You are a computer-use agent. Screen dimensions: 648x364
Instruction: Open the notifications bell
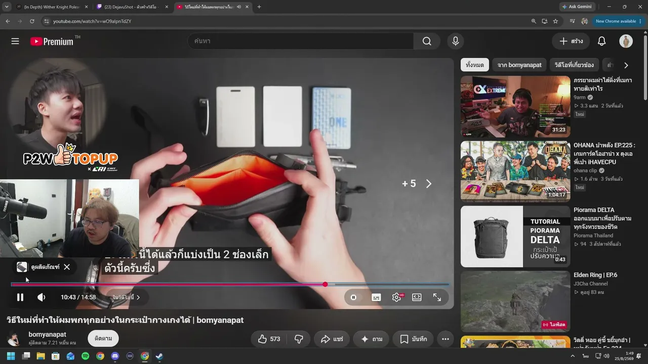point(601,41)
